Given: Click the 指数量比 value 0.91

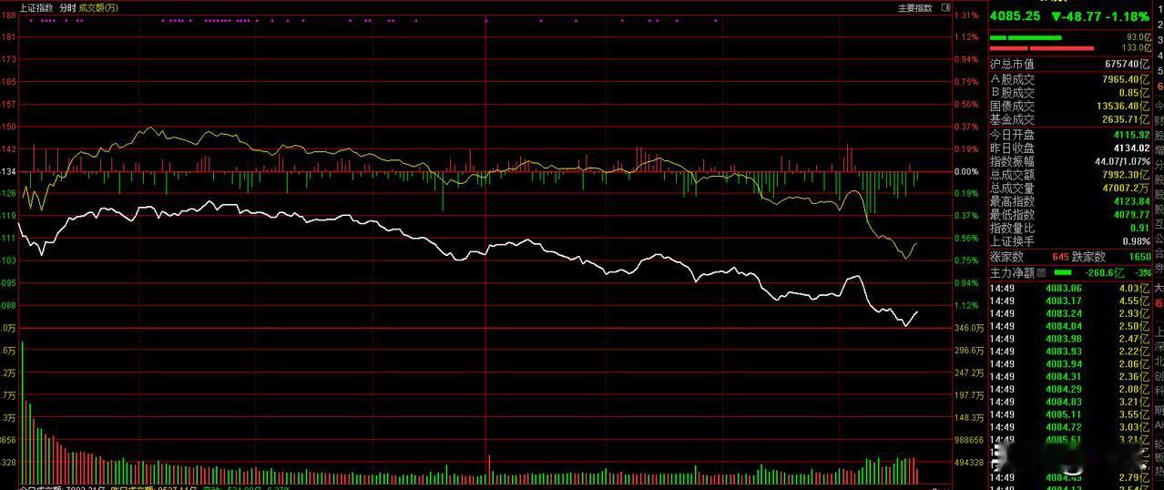Looking at the screenshot, I should point(1139,228).
